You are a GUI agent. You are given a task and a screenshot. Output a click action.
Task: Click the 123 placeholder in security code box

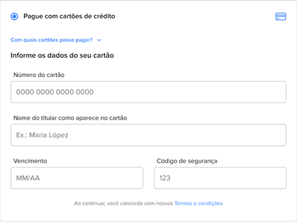pyautogui.click(x=165, y=178)
